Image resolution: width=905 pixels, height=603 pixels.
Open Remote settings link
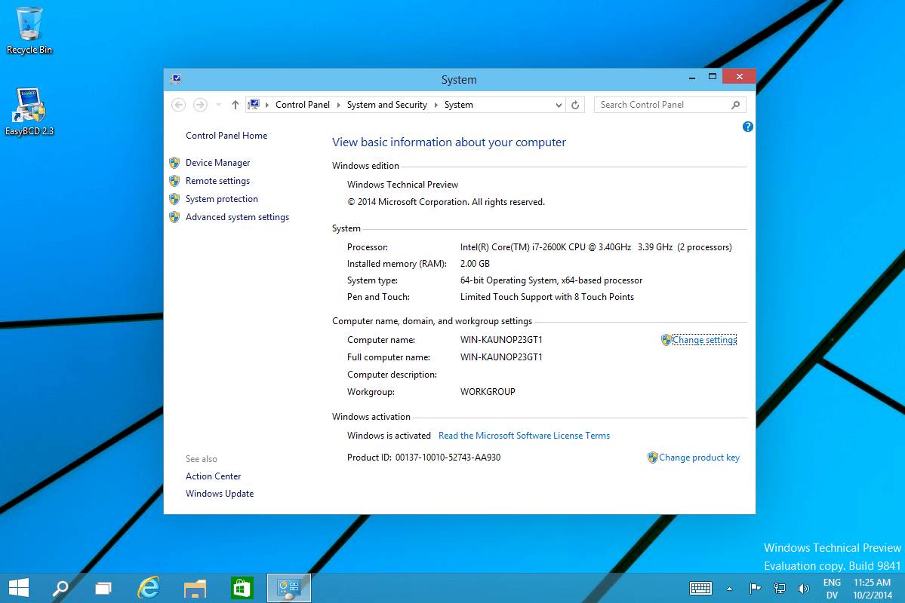217,180
